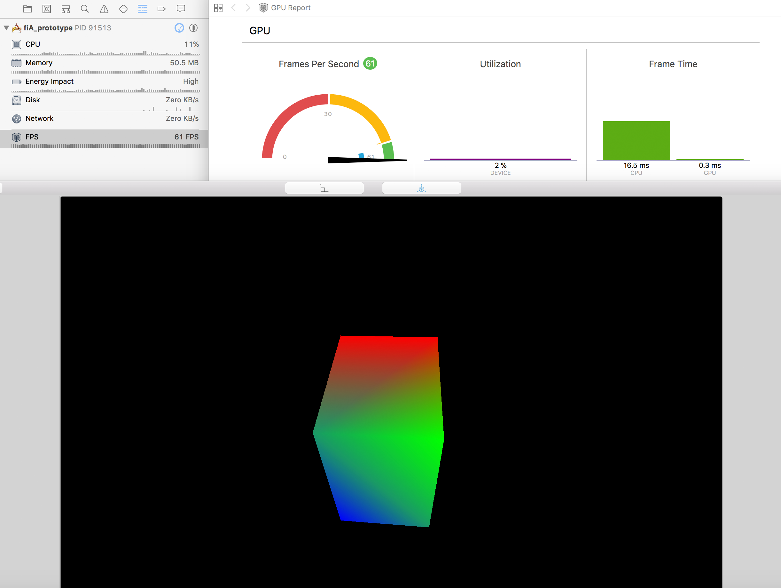Click the axis view mode button

pyautogui.click(x=324, y=188)
